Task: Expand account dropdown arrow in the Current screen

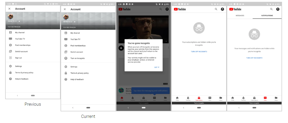Action: 75,22
